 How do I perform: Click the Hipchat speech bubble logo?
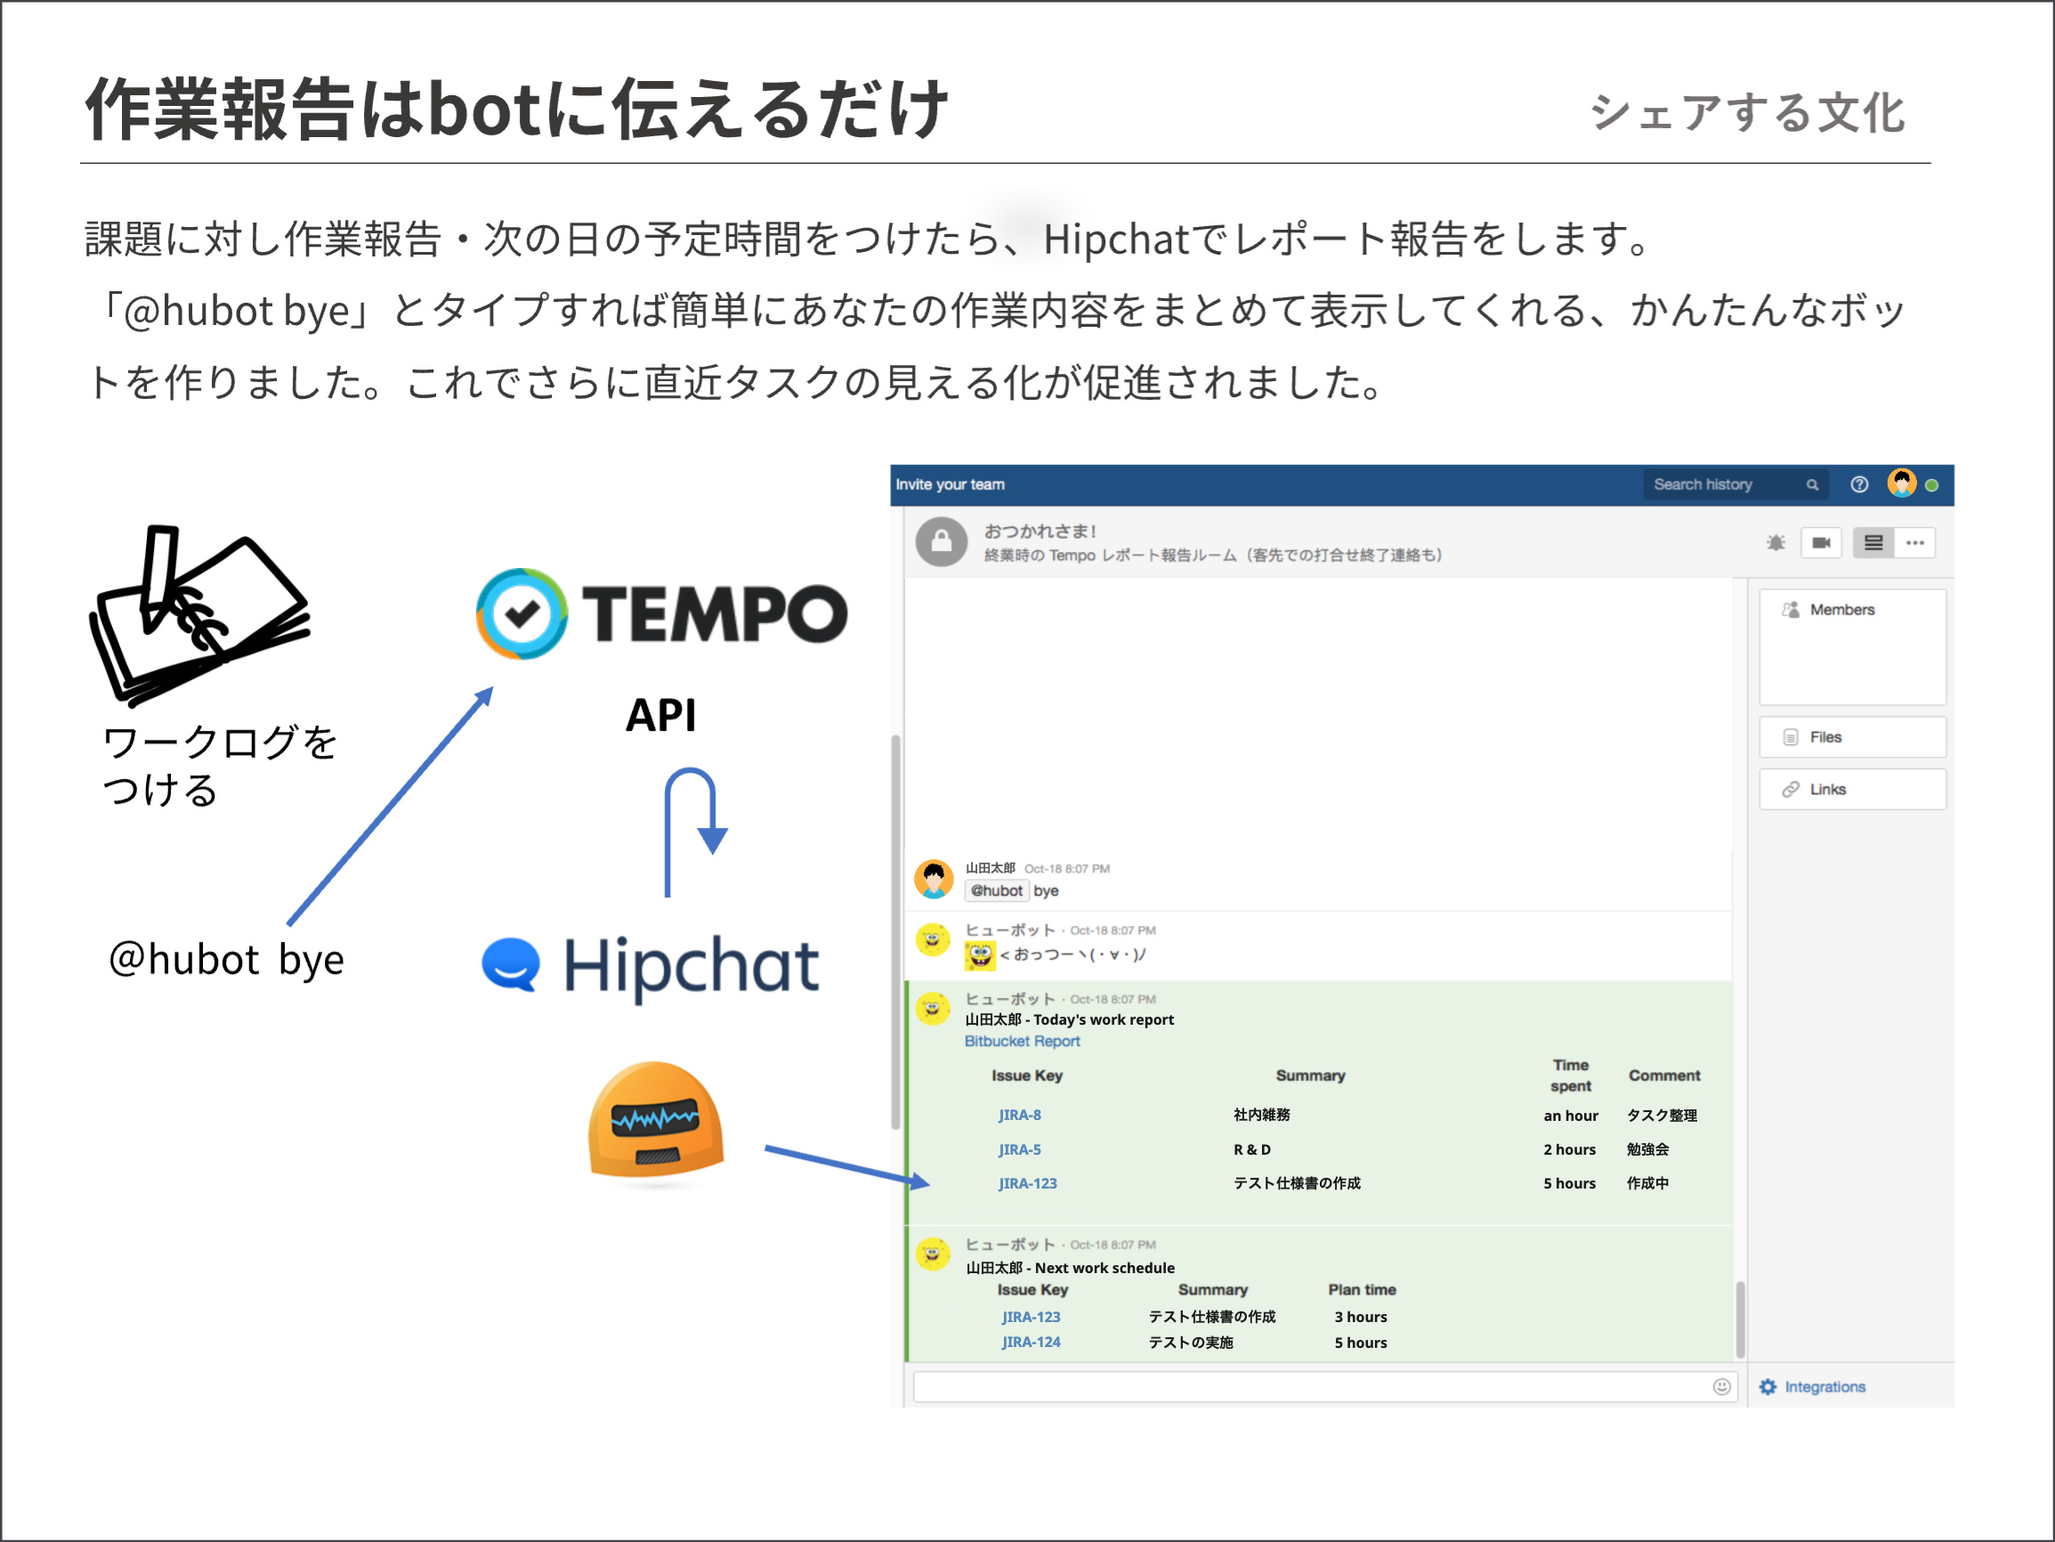tap(511, 964)
